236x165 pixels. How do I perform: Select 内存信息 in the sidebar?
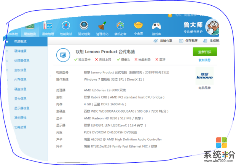pyautogui.click(x=20, y=79)
